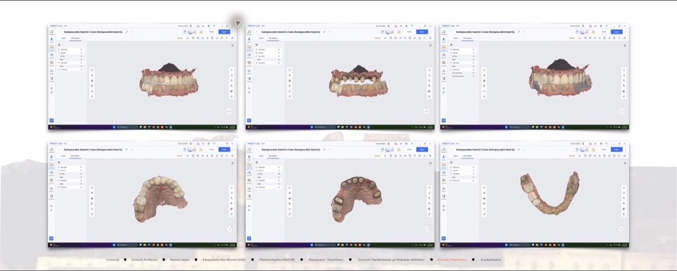Select pan tool in top-left window's right toolbar
This screenshot has height=271, width=677.
(x=231, y=70)
